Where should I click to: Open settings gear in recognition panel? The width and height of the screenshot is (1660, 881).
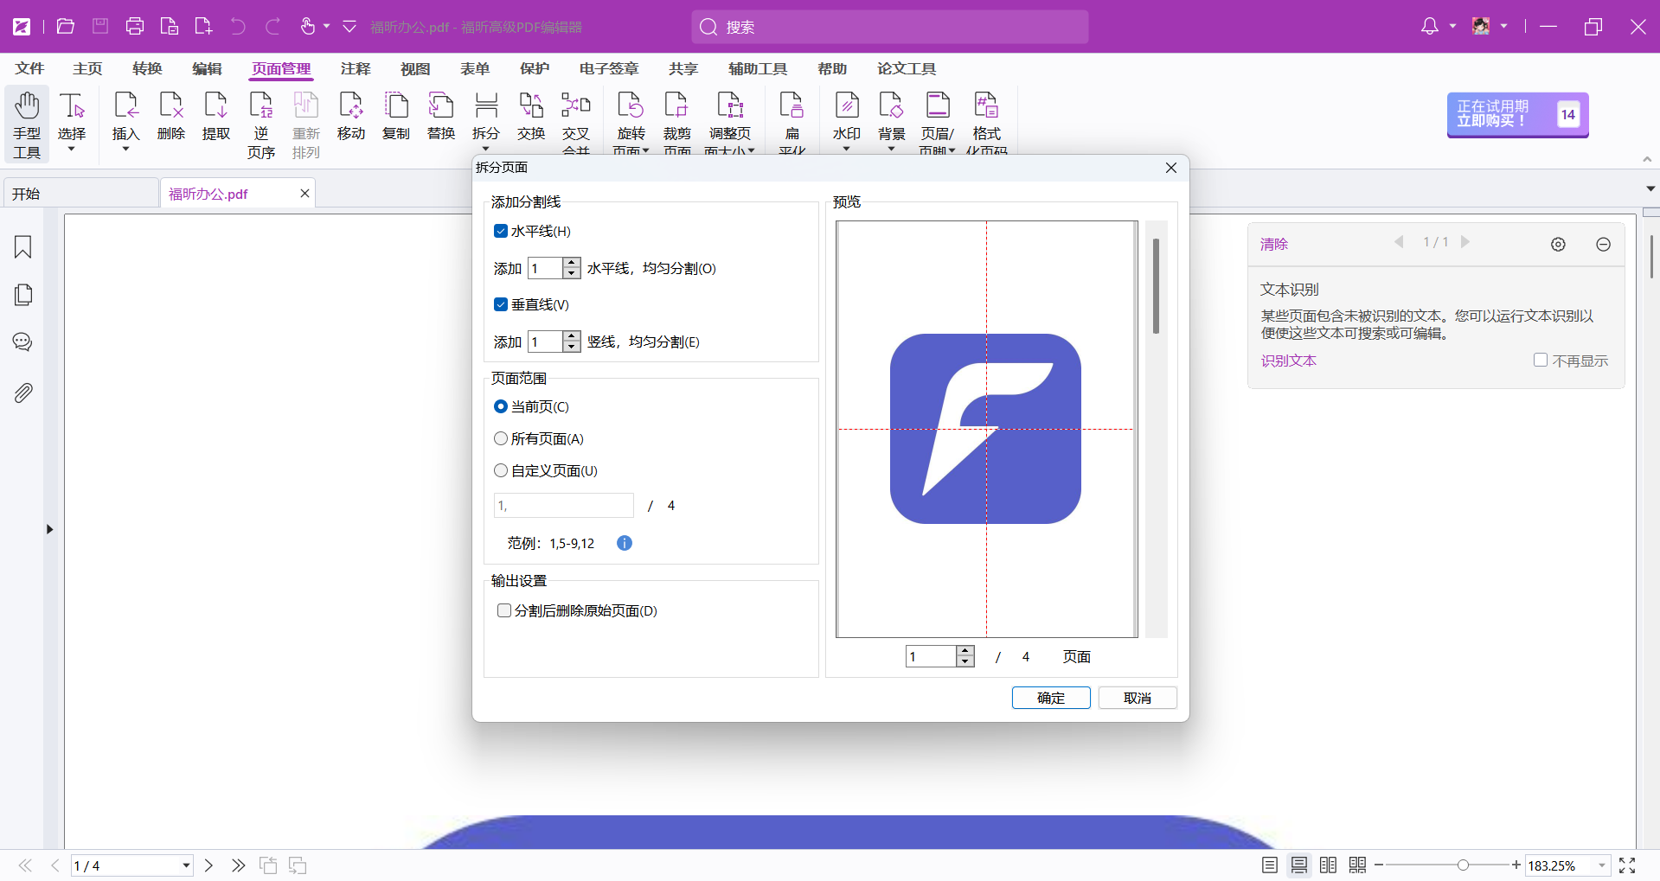tap(1558, 245)
